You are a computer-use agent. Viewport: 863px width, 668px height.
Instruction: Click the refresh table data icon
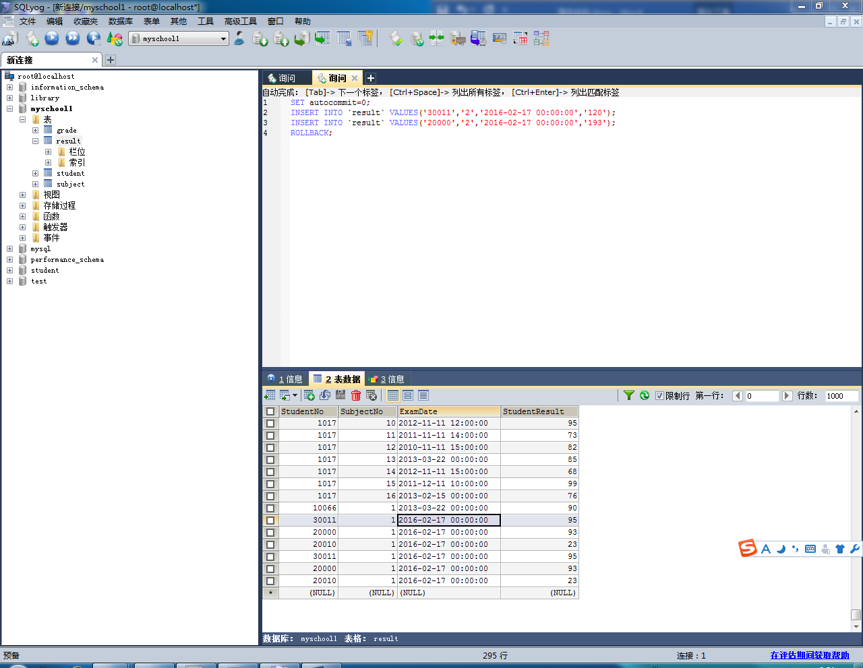point(645,395)
